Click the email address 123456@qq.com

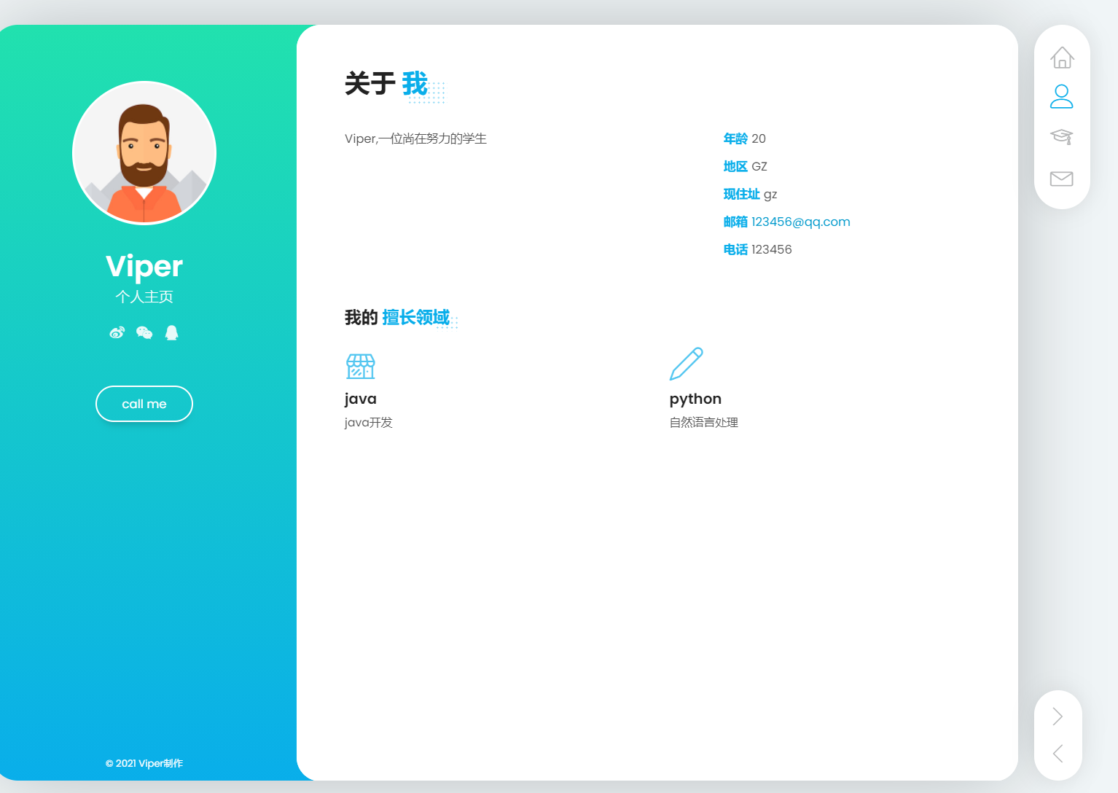[800, 222]
